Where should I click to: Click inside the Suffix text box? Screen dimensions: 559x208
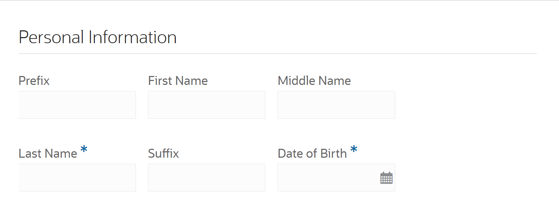click(x=207, y=177)
